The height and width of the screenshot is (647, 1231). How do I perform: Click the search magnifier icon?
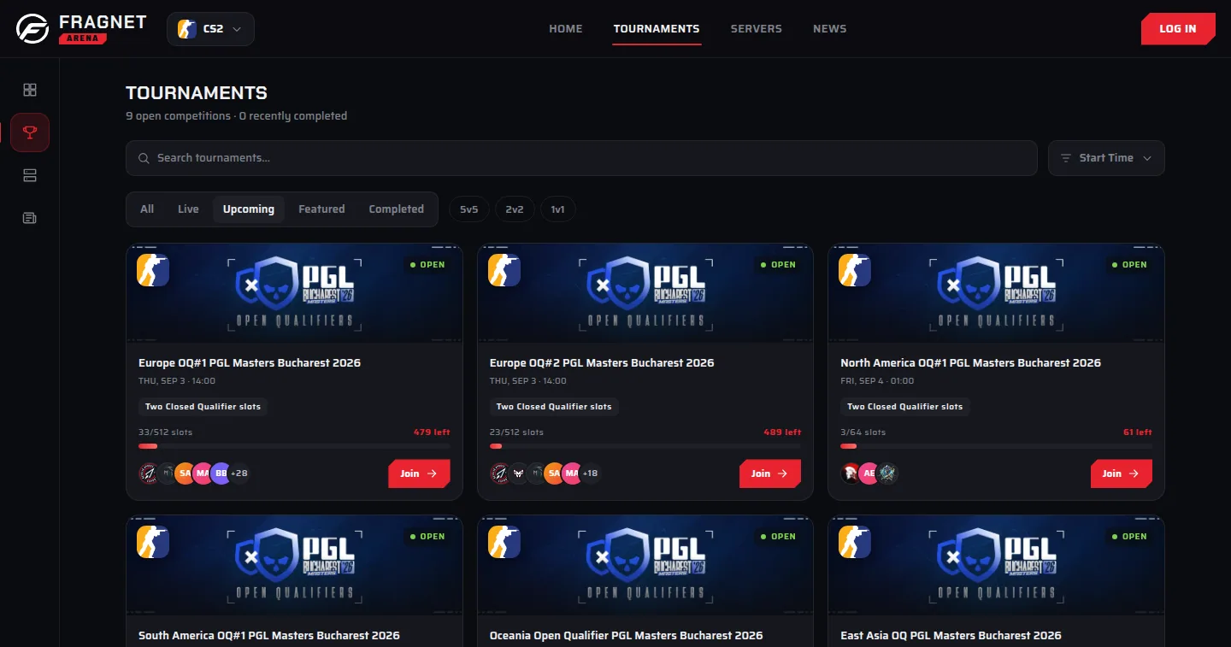click(144, 158)
